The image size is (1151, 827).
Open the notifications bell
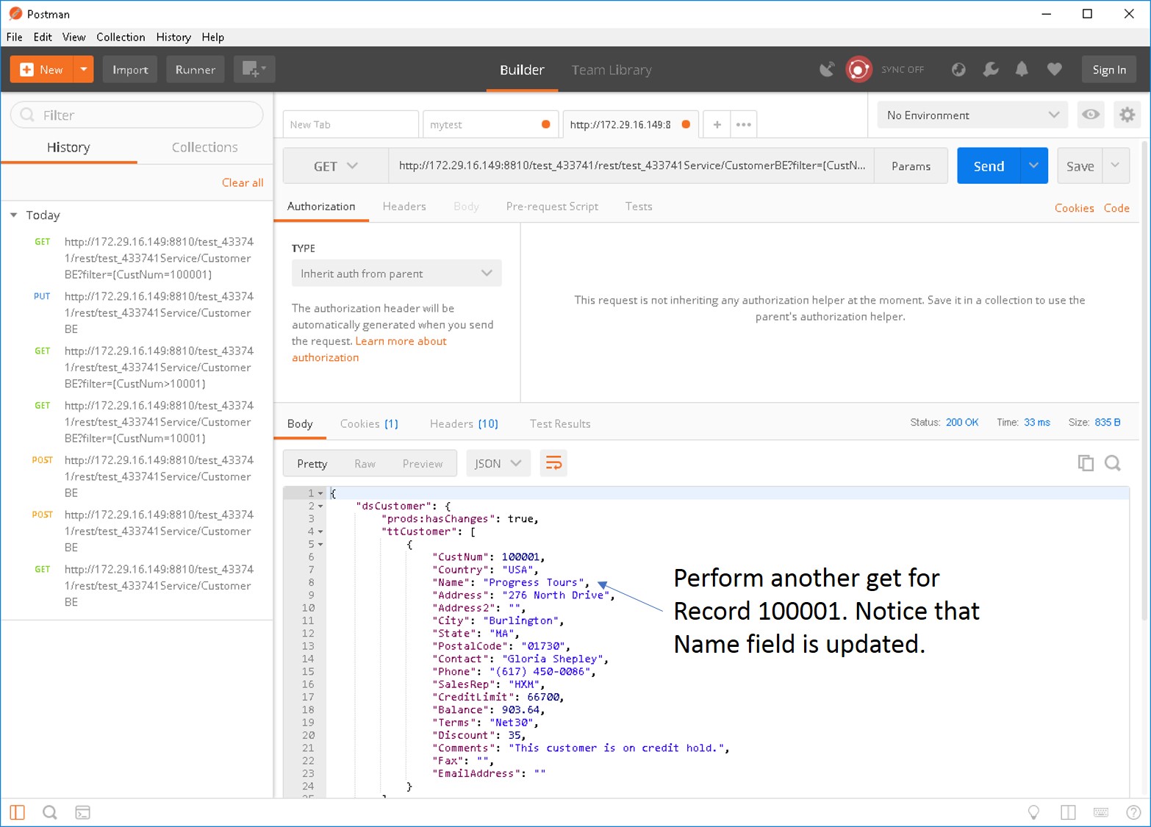click(1022, 69)
